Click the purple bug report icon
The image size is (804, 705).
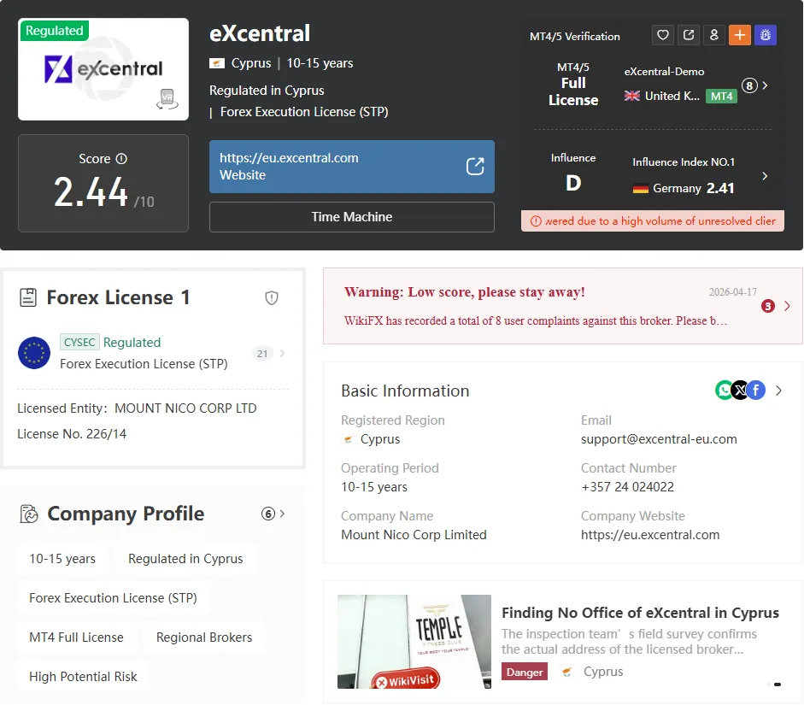(x=766, y=35)
